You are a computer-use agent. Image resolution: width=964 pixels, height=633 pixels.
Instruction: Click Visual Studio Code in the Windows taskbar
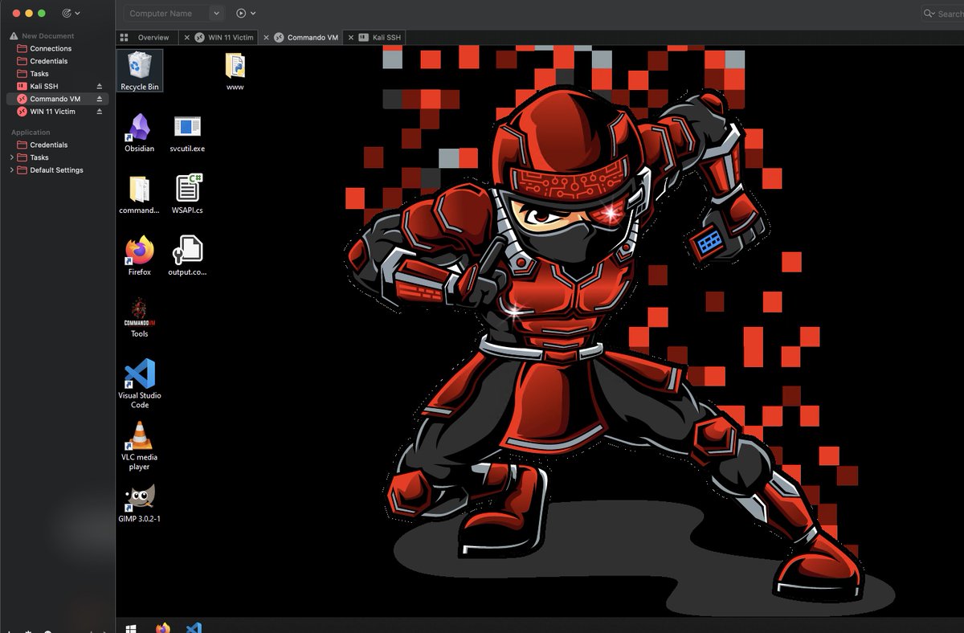point(194,628)
